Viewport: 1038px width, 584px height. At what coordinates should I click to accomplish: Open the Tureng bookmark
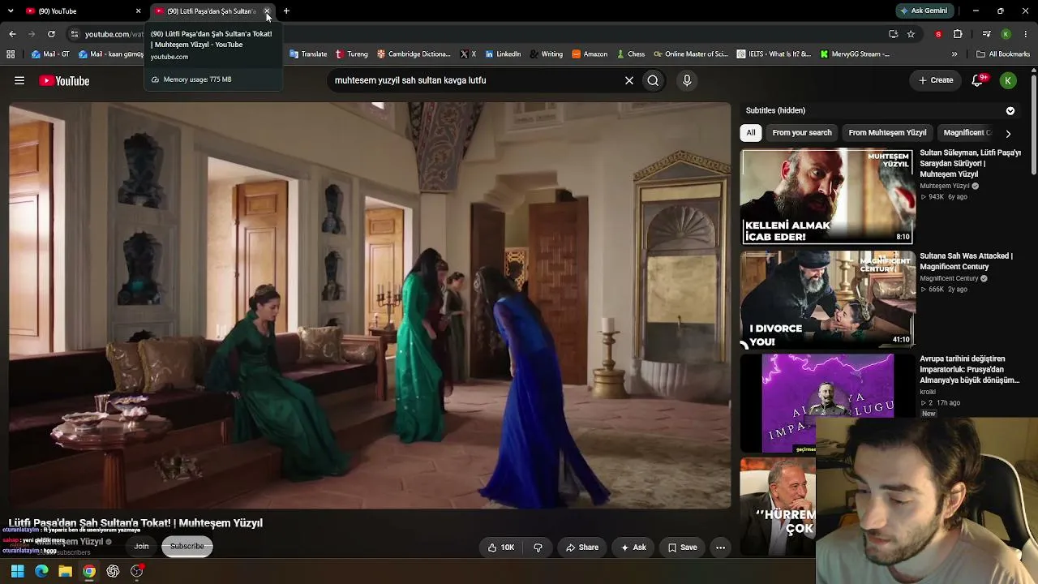[x=351, y=54]
